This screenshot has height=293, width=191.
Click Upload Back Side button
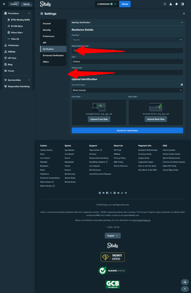156,119
